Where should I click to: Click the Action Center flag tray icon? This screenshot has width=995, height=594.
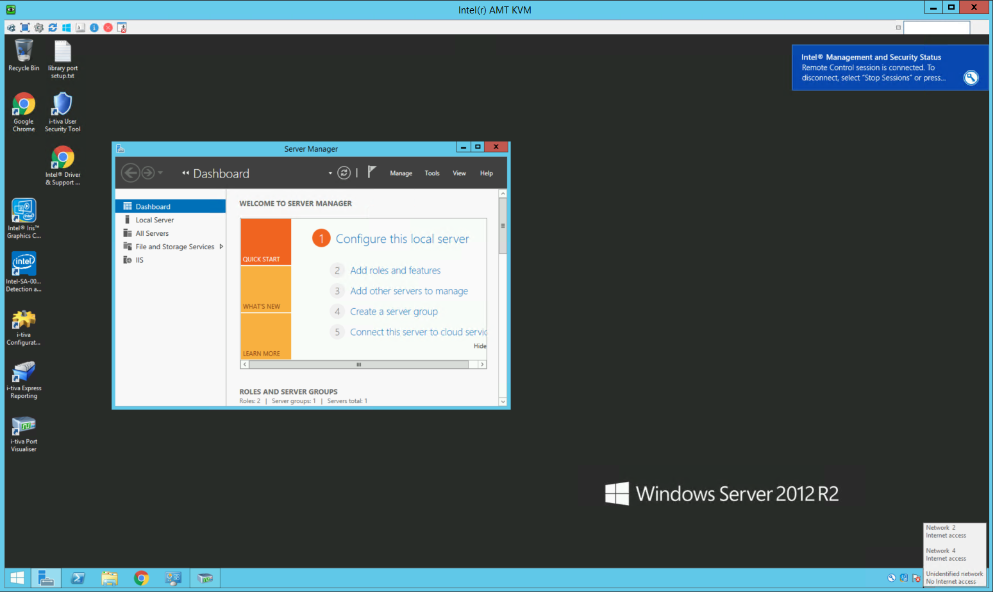coord(916,579)
